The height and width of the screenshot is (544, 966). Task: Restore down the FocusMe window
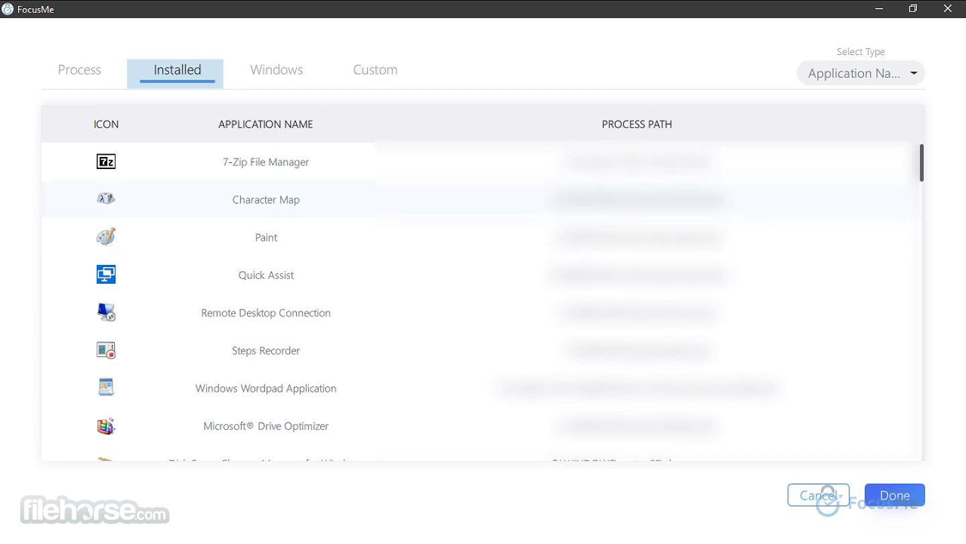pos(913,9)
